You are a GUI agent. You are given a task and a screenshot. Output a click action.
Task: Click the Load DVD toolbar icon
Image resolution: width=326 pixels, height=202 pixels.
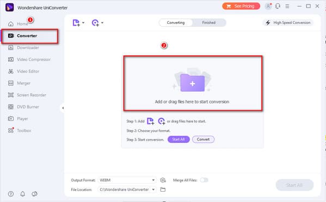[x=95, y=23]
